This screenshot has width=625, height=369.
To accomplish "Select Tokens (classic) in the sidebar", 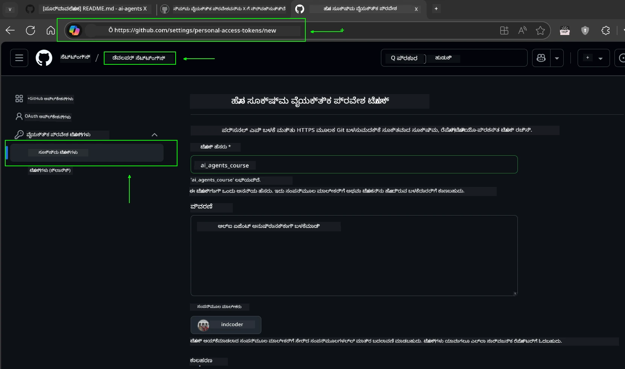I will [50, 170].
